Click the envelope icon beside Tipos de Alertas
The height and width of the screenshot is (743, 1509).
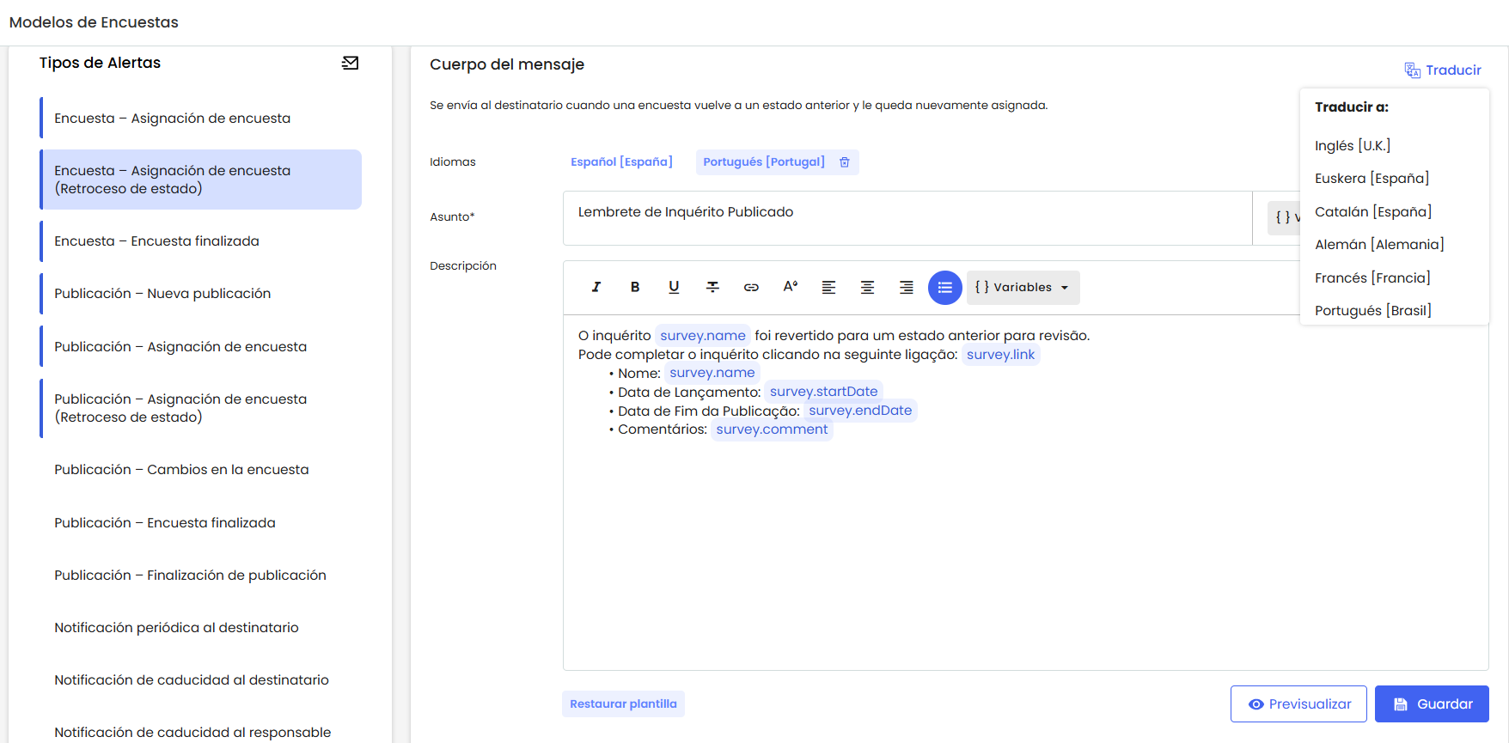[350, 63]
